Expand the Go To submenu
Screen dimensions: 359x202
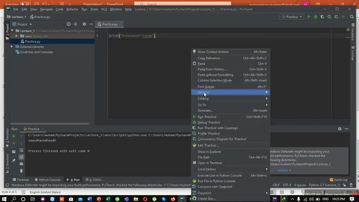tap(231, 105)
